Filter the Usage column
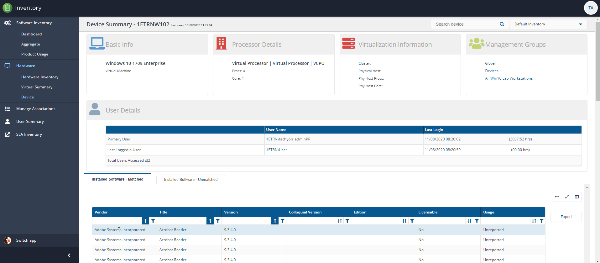Screen dimensions: 600x263 click(x=542, y=221)
